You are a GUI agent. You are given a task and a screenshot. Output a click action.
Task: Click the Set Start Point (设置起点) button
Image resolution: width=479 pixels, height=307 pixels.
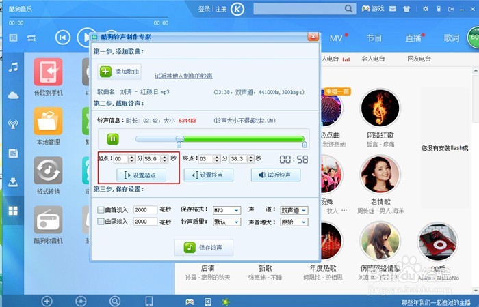coord(141,175)
